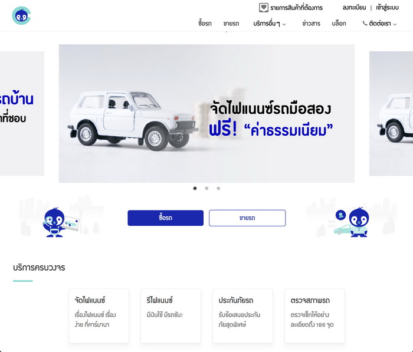Open the ซื้อรถ menu item in navigation

pyautogui.click(x=205, y=24)
